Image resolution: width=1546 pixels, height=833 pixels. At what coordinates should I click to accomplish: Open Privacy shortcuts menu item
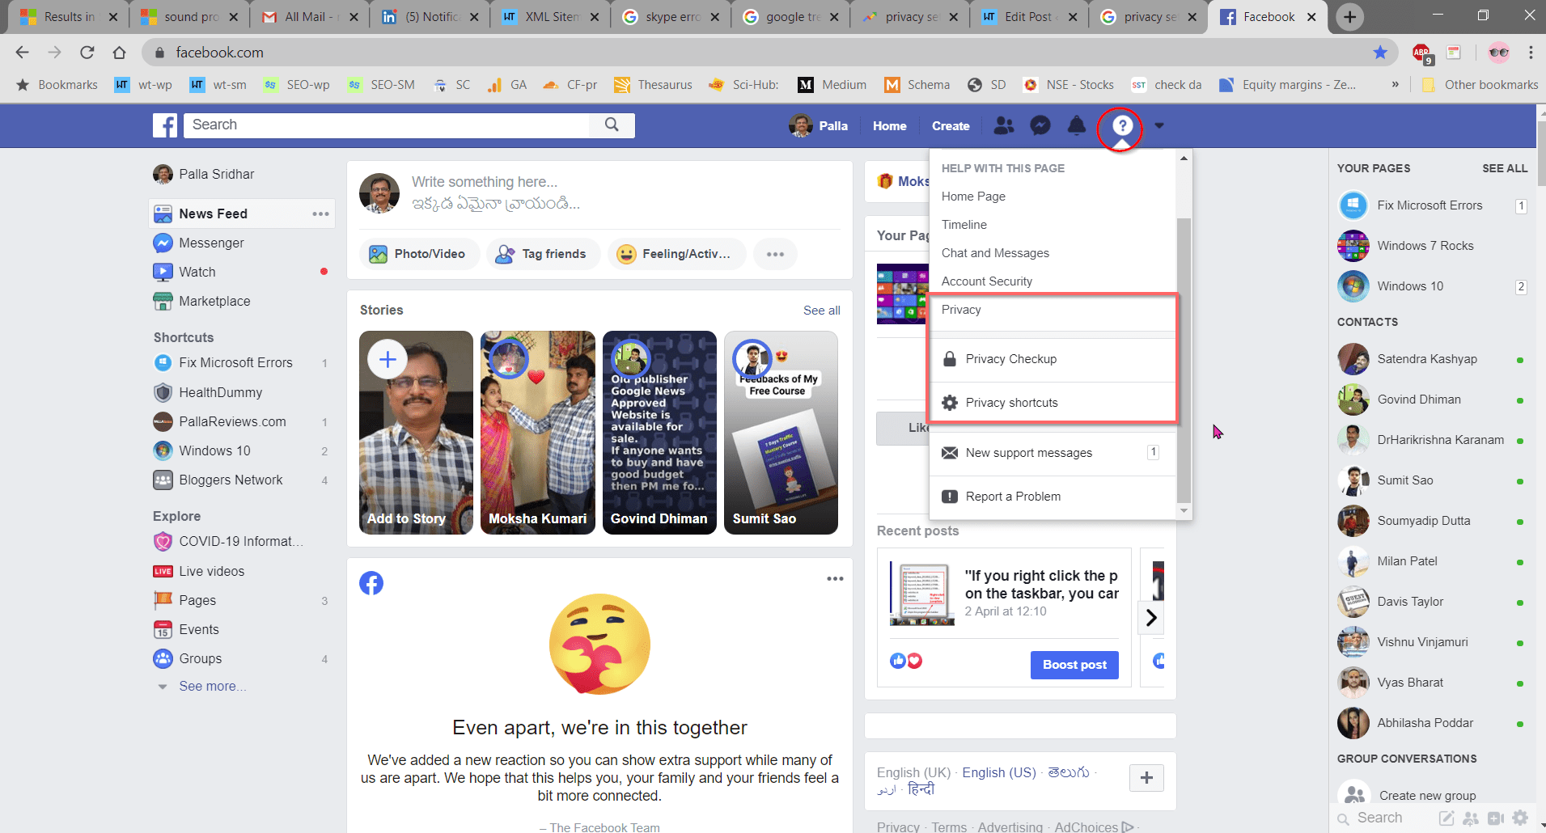(x=1053, y=403)
